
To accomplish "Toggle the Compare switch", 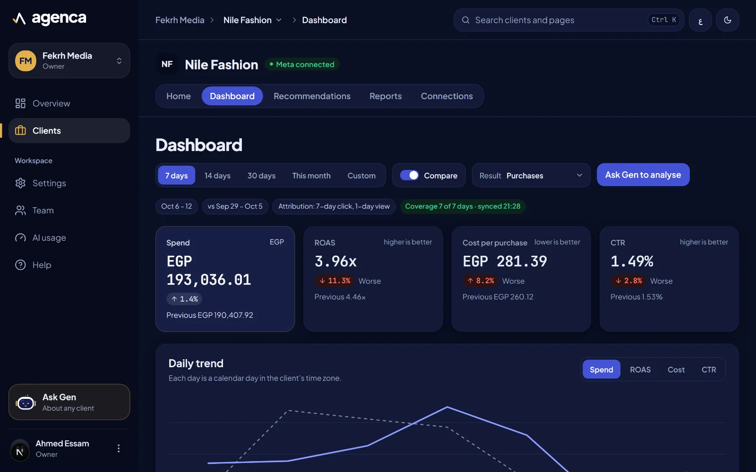I will (x=409, y=176).
